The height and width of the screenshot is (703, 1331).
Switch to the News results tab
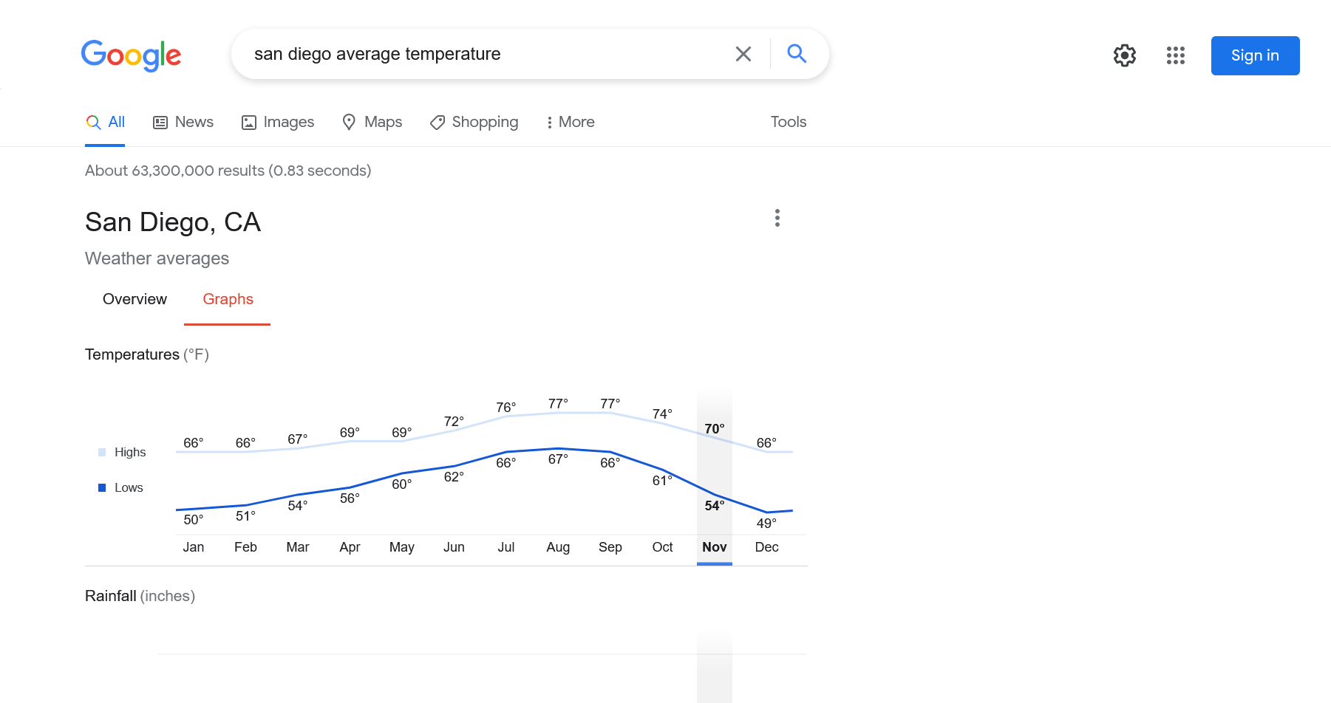pos(183,122)
